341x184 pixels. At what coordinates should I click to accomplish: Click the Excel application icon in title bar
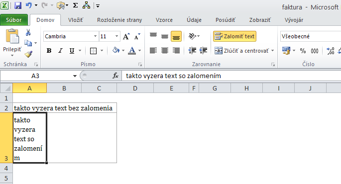point(4,5)
